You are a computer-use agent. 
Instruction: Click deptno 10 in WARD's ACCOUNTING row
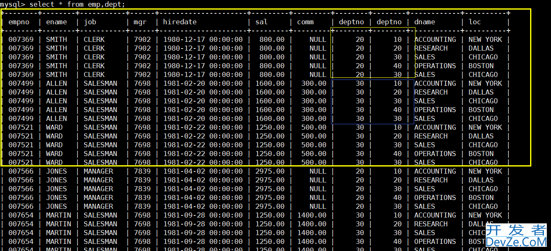tap(397, 127)
